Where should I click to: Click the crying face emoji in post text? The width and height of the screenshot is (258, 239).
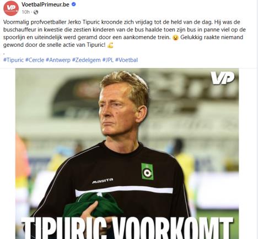176,37
